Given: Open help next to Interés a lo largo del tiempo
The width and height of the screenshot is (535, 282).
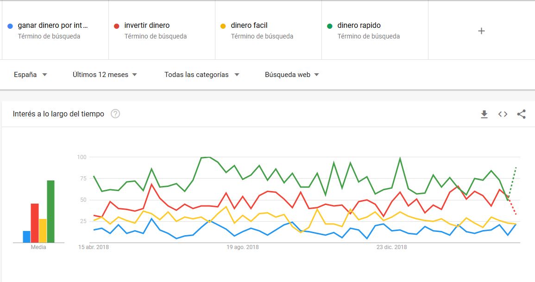Looking at the screenshot, I should click(x=115, y=114).
